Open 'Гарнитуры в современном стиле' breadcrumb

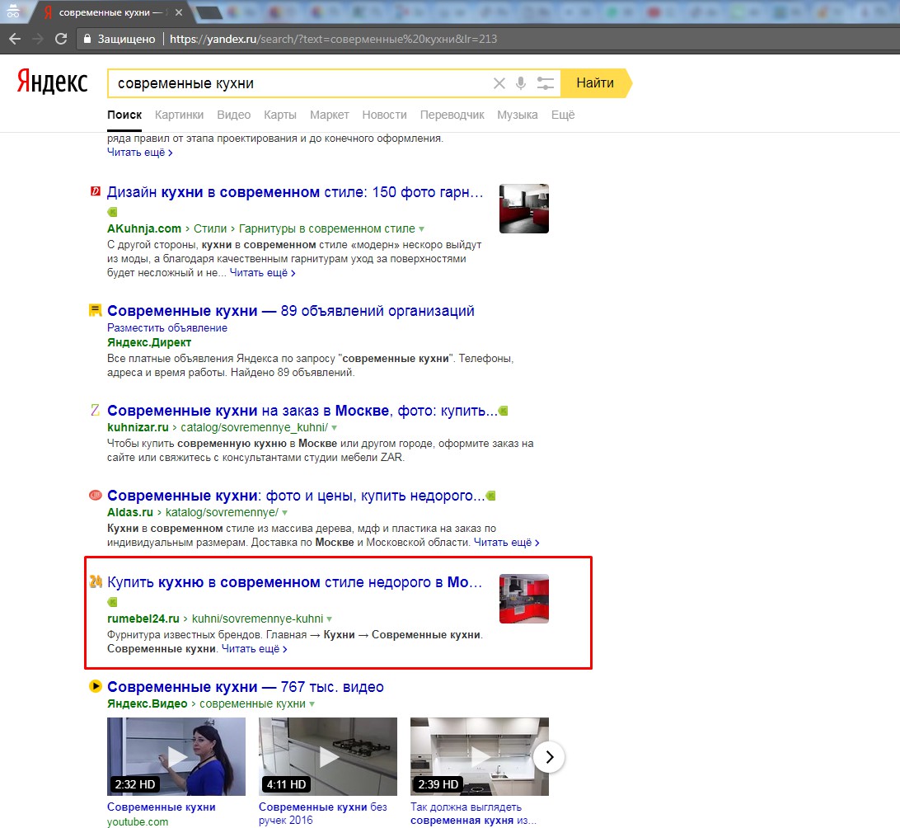326,228
